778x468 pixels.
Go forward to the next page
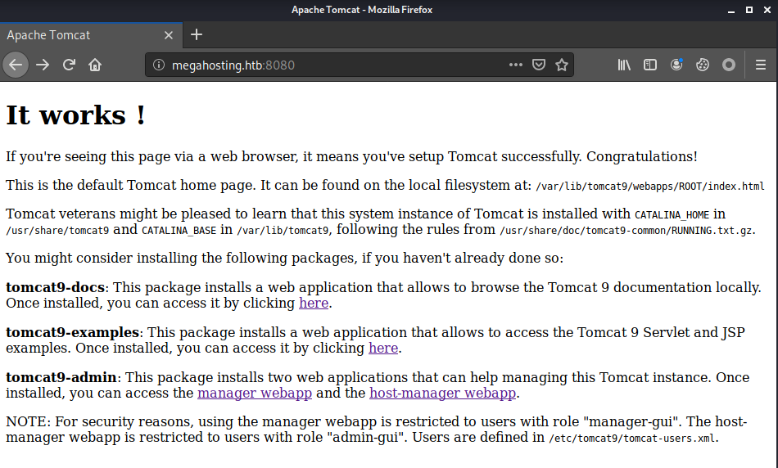click(43, 65)
